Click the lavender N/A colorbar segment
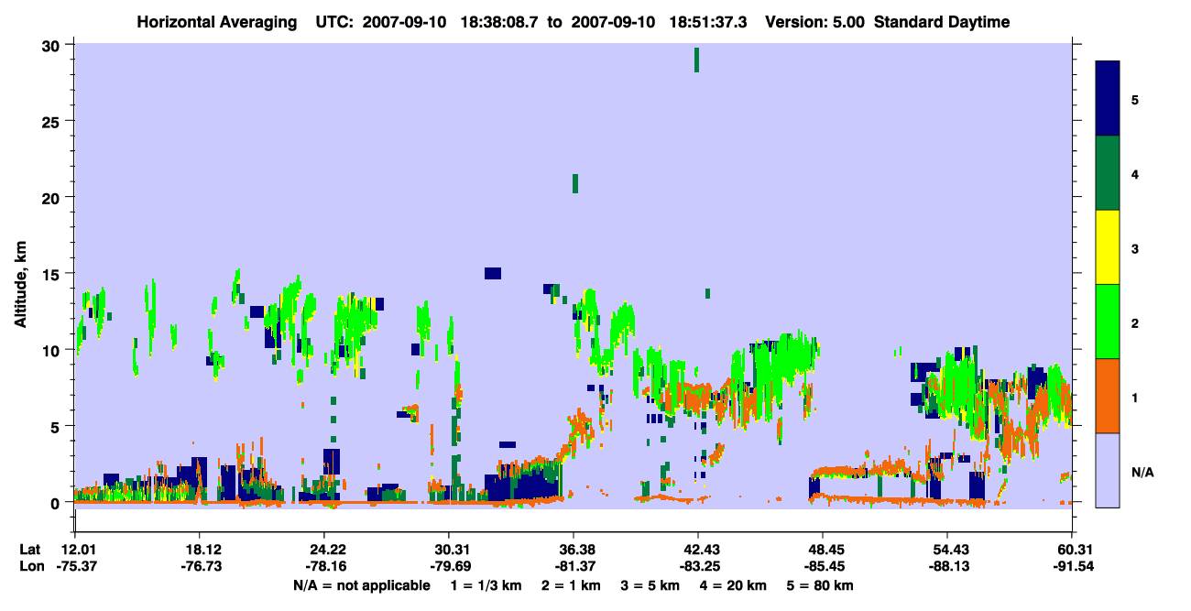Image resolution: width=1191 pixels, height=611 pixels. 1108,470
